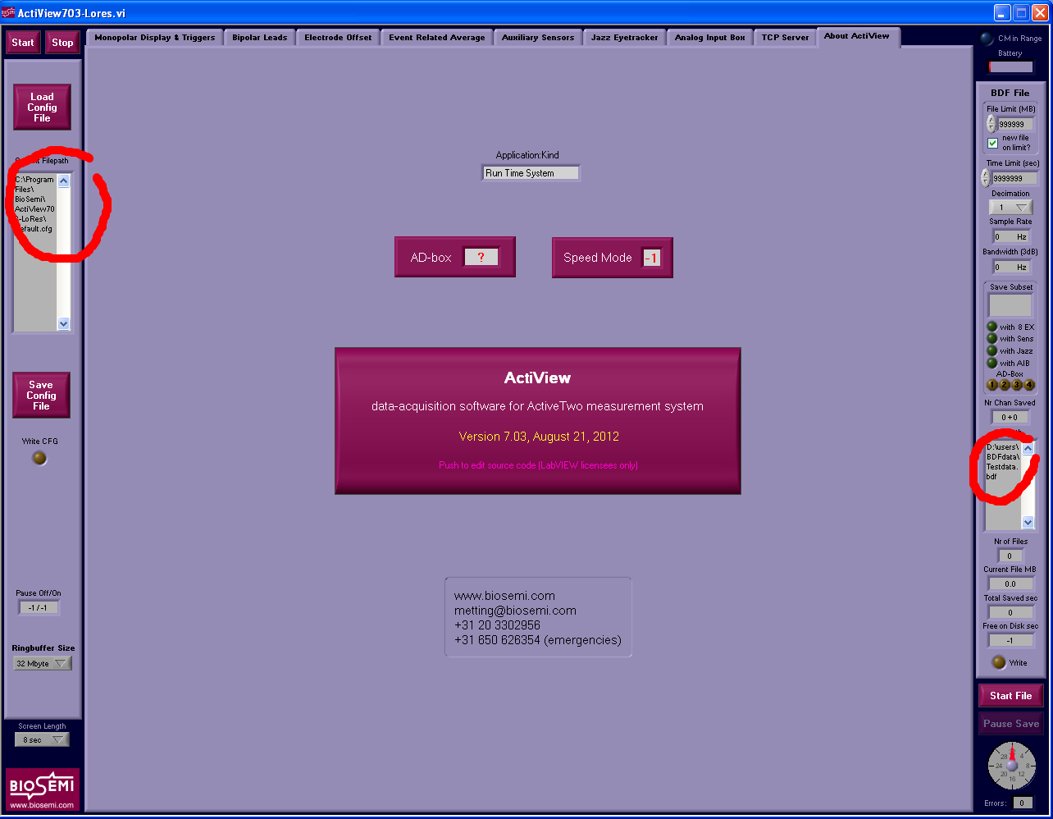Image resolution: width=1053 pixels, height=819 pixels.
Task: Click the AD-box indicator showing '?'
Action: pyautogui.click(x=481, y=258)
